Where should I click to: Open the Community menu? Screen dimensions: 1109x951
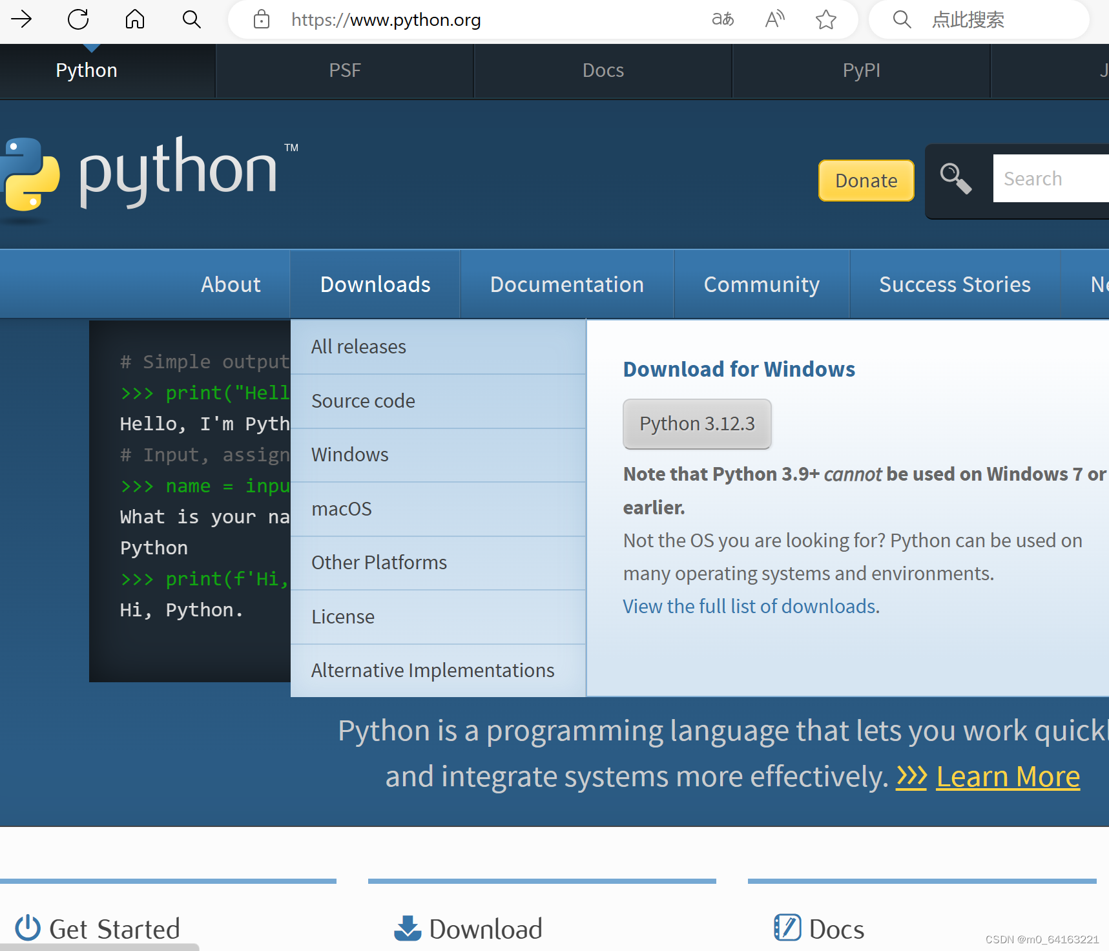pyautogui.click(x=762, y=284)
